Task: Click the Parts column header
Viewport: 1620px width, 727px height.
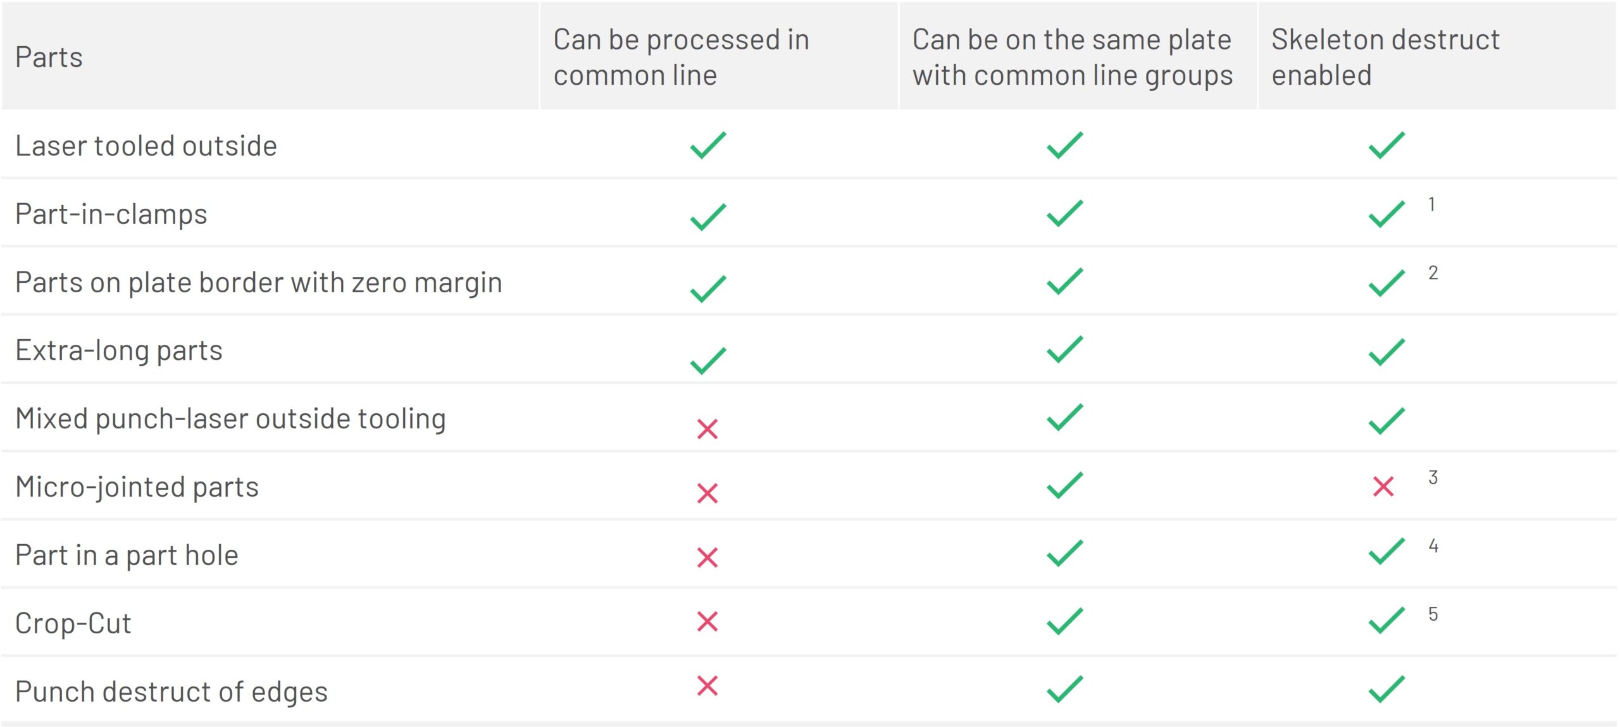Action: click(49, 58)
